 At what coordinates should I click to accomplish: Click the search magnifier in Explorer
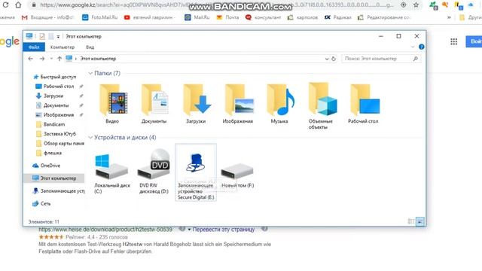tap(416, 59)
